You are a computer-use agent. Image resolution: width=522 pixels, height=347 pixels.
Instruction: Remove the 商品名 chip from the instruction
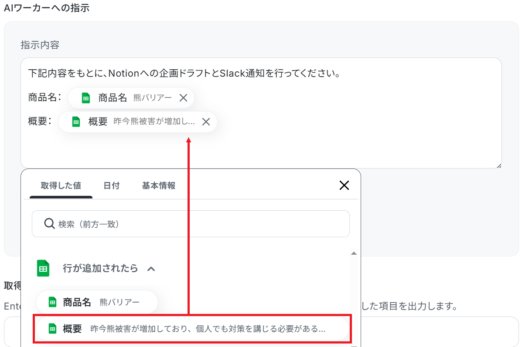tap(183, 98)
